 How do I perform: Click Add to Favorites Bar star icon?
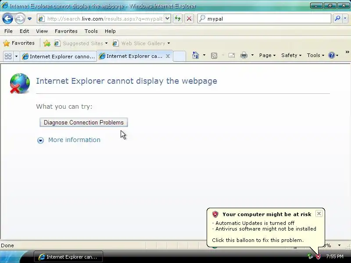point(47,43)
